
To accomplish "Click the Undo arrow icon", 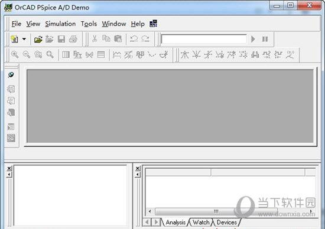I will pyautogui.click(x=134, y=39).
